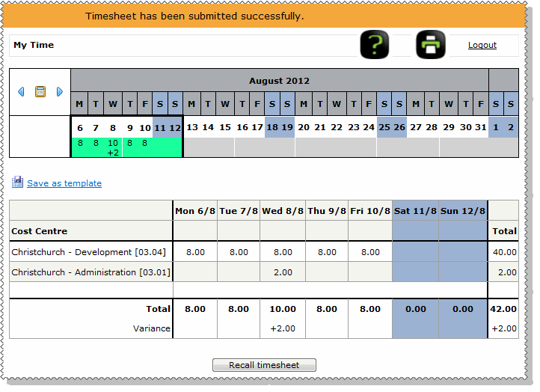
Task: Go to next month with right arrow
Action: pyautogui.click(x=60, y=91)
